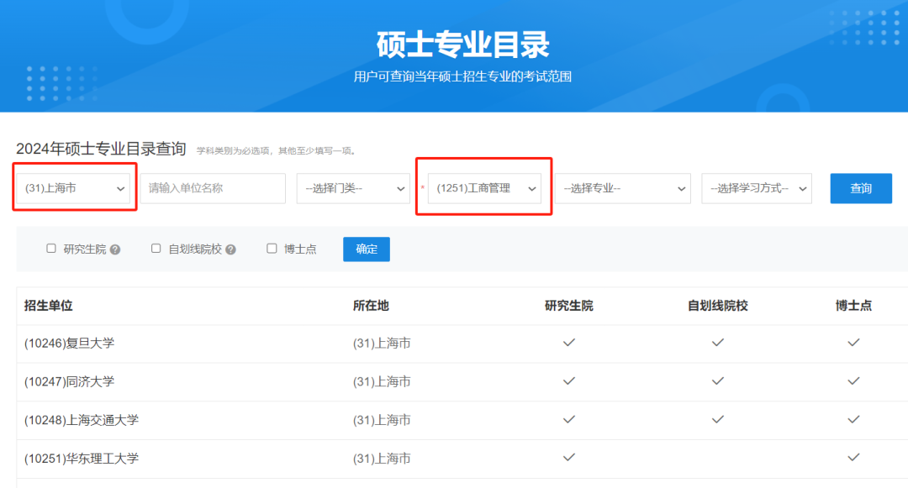This screenshot has height=488, width=908.
Task: Click (10251)华东理工大学 in the list
Action: (81, 459)
